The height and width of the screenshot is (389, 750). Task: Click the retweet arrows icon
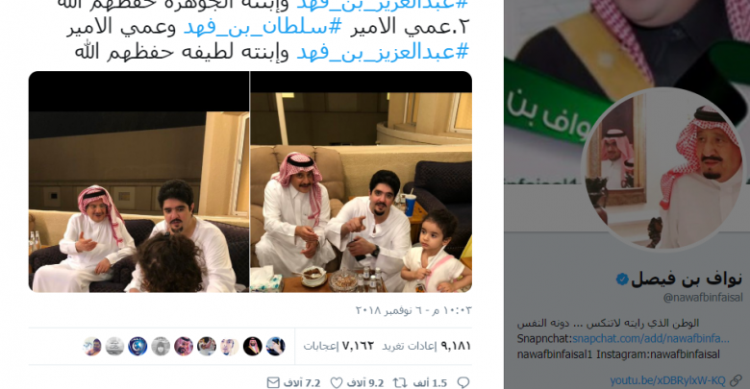click(x=400, y=383)
